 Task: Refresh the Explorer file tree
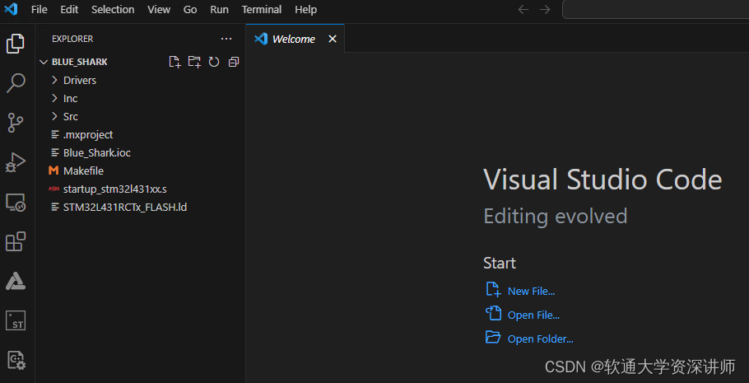pyautogui.click(x=214, y=62)
